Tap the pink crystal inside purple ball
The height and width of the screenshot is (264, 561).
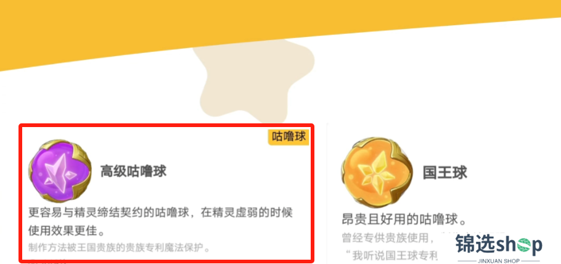coord(59,171)
